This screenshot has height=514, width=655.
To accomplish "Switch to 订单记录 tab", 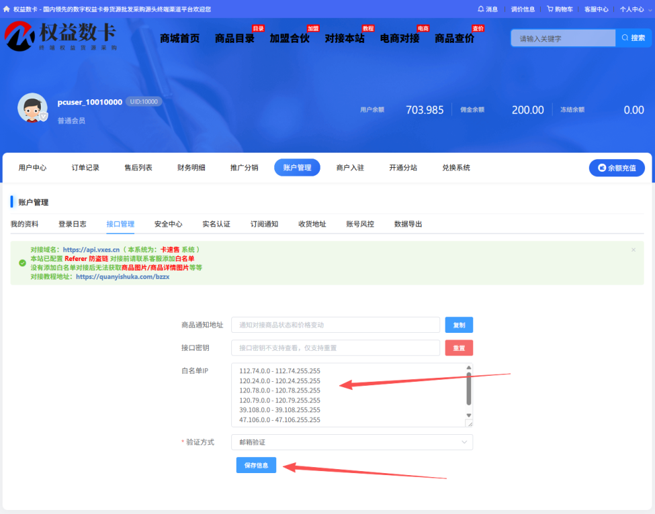I will [x=85, y=167].
